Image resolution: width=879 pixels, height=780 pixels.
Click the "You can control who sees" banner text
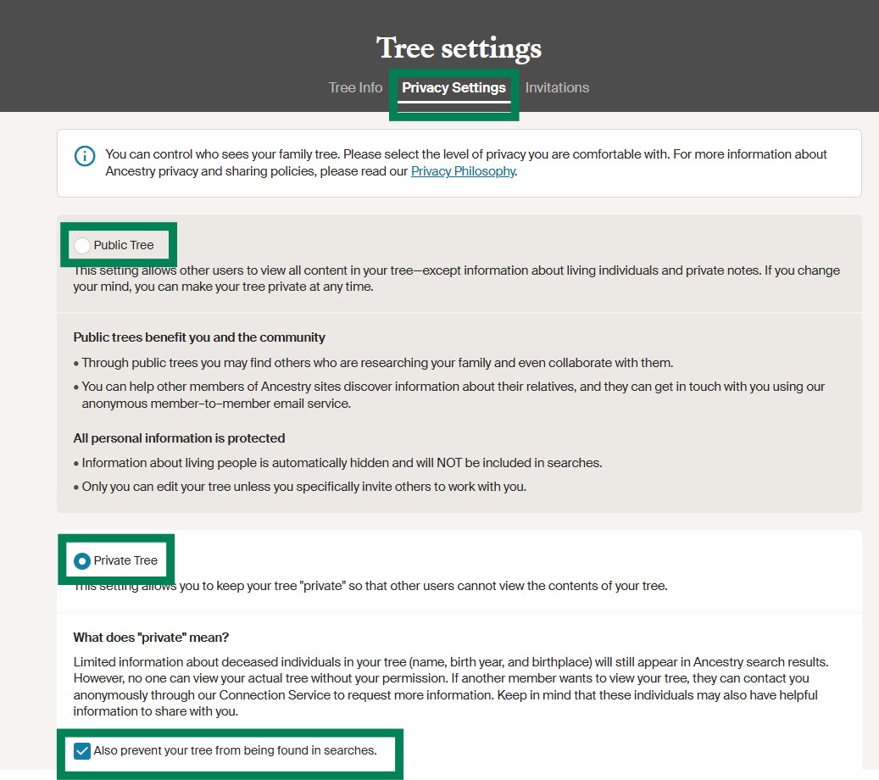[x=466, y=155]
